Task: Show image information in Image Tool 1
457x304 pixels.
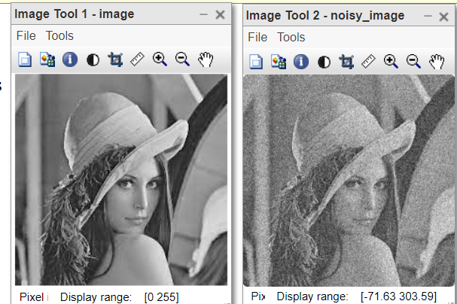Action: point(70,59)
